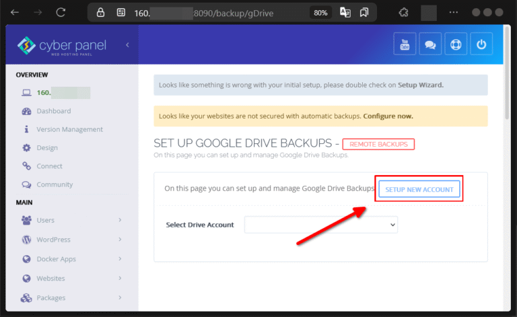Click the Version Management info icon
The image size is (517, 317).
coord(26,129)
